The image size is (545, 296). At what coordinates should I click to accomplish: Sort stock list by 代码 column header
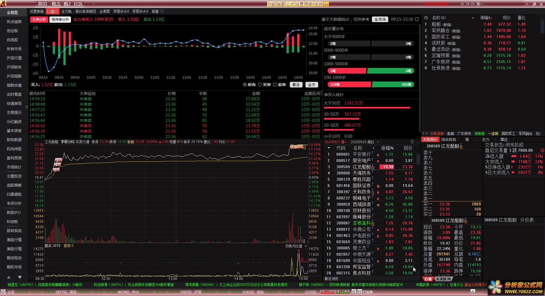[x=341, y=148]
